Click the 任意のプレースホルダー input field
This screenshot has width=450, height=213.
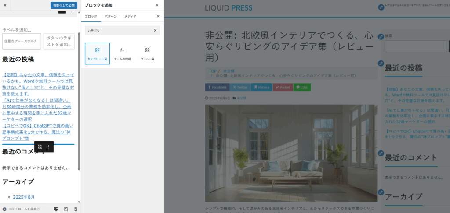22,41
